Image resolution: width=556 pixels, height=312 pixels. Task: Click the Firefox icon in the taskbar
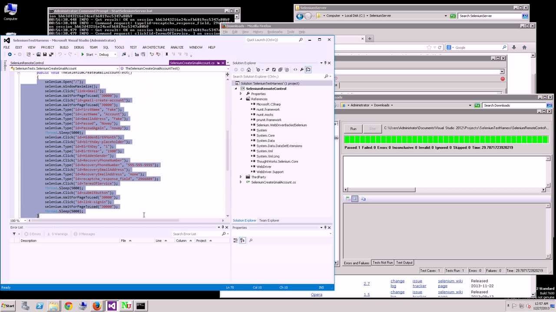click(x=96, y=305)
